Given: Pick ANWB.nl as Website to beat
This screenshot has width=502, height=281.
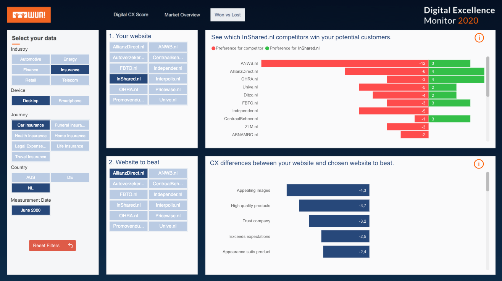Looking at the screenshot, I should (x=168, y=173).
